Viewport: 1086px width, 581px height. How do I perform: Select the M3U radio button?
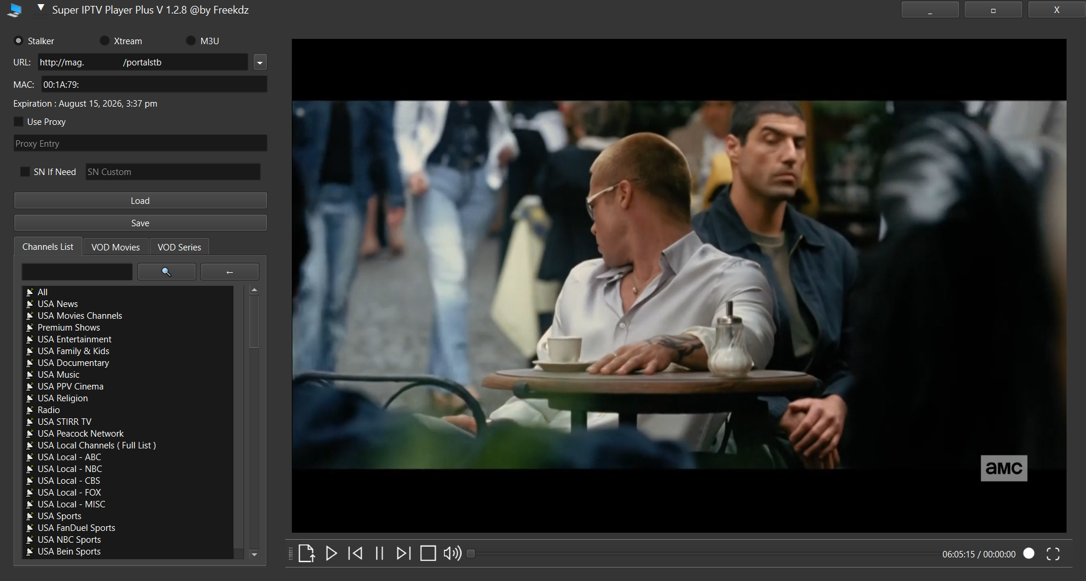point(190,41)
